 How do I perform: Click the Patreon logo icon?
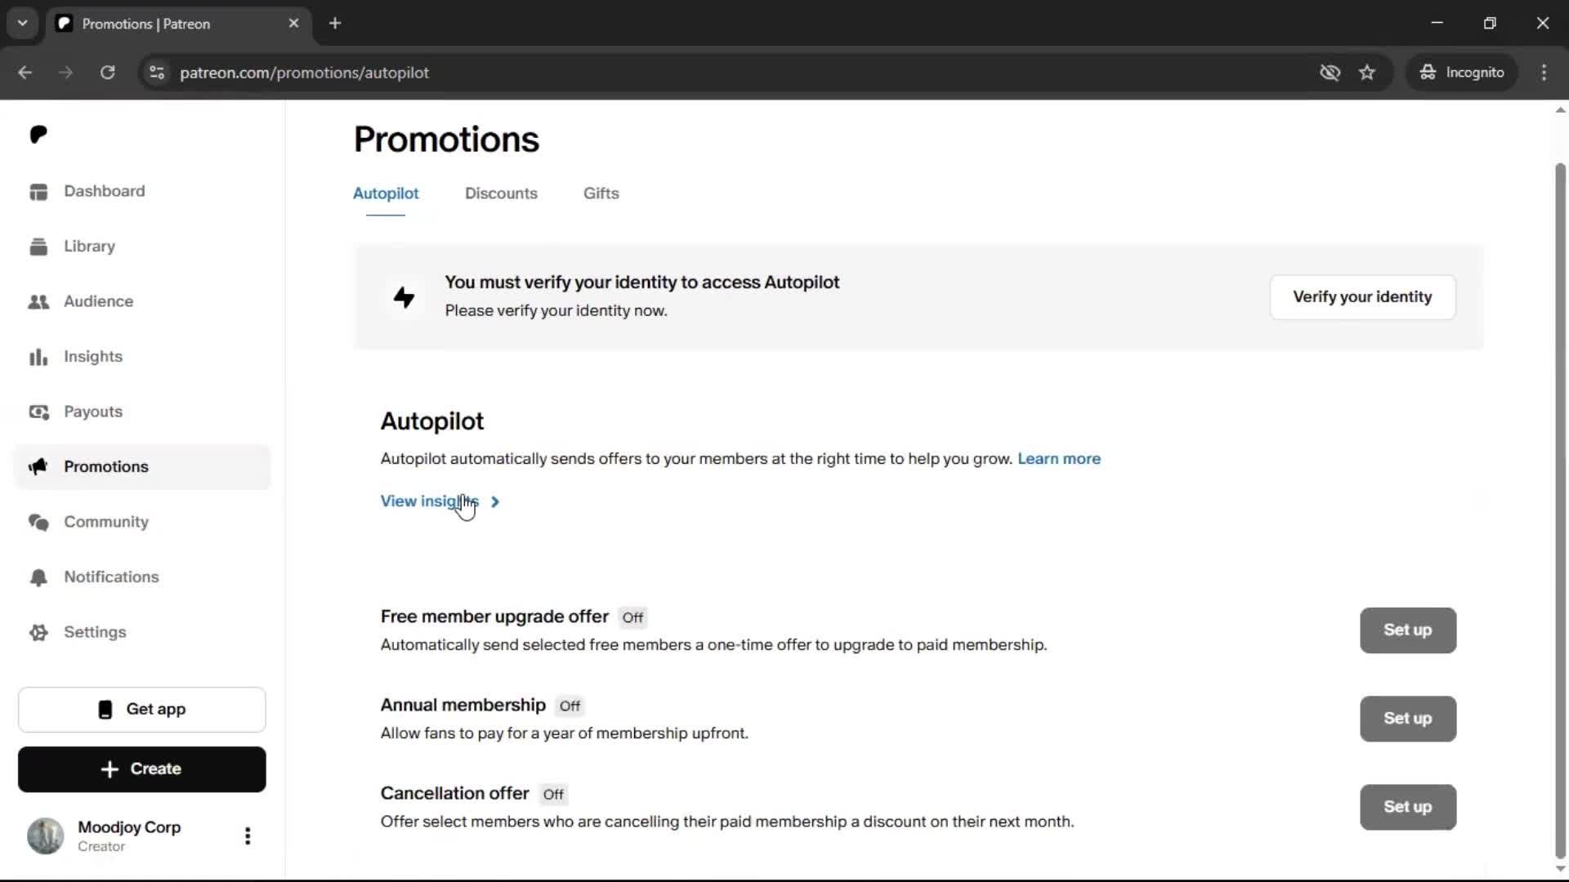click(x=38, y=134)
